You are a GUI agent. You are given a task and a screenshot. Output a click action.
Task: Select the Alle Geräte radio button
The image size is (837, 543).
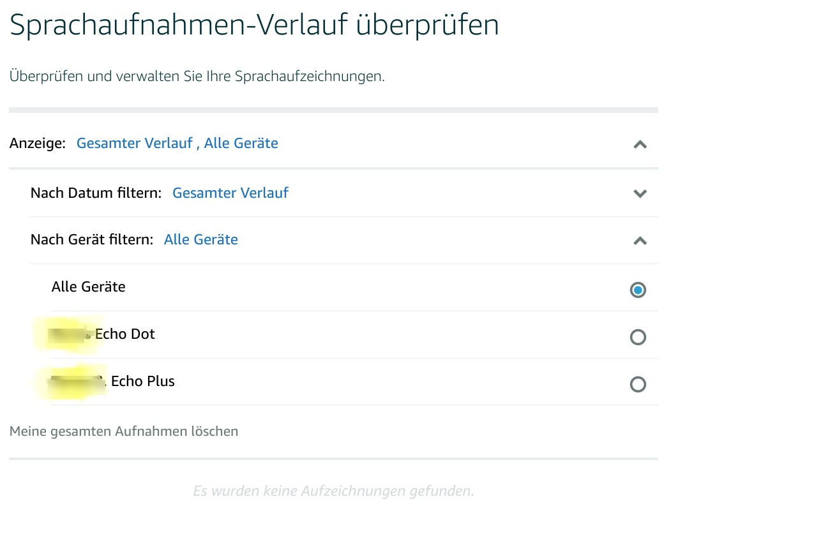pyautogui.click(x=638, y=290)
